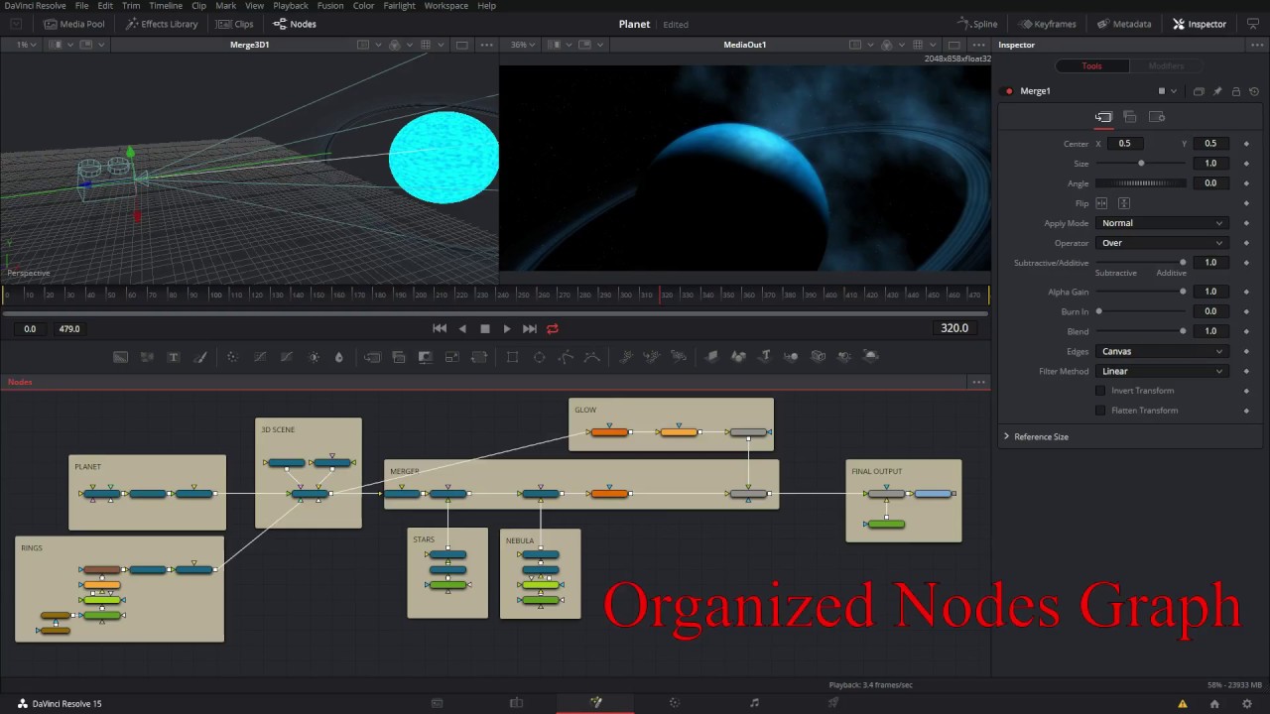
Task: Open the Merge1 versions icon
Action: [x=1199, y=91]
